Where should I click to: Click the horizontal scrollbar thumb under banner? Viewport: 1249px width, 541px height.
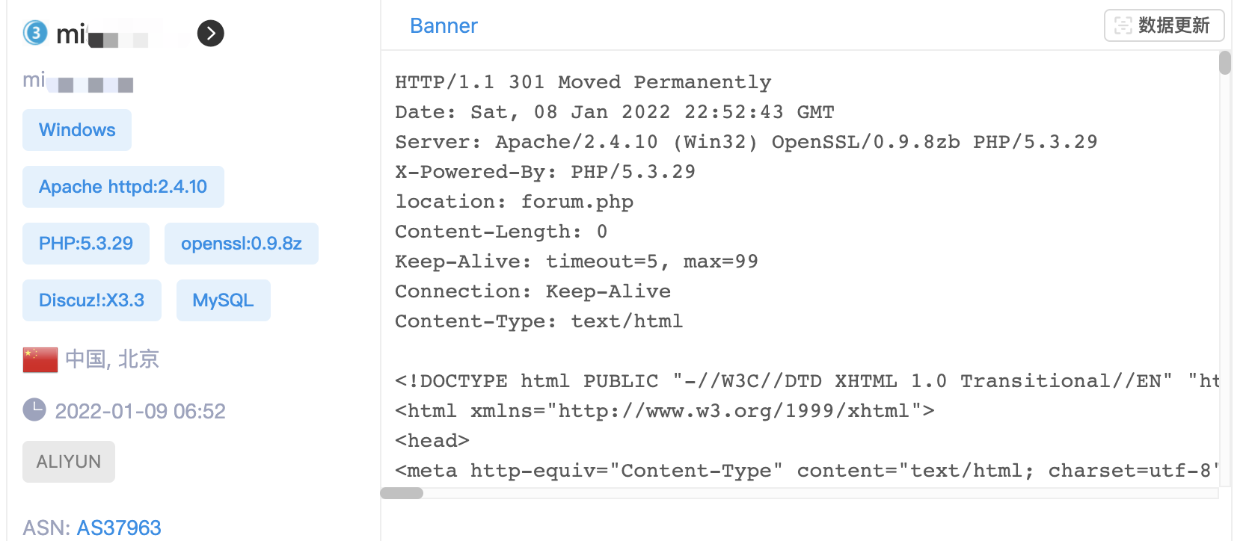pos(402,493)
